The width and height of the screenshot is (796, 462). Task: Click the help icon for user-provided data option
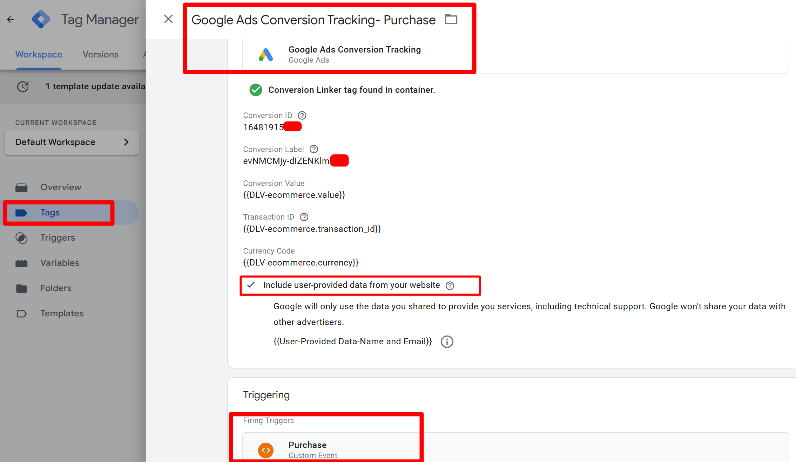tap(450, 285)
